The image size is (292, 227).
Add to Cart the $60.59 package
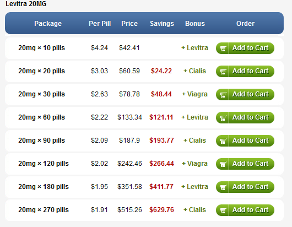point(245,71)
